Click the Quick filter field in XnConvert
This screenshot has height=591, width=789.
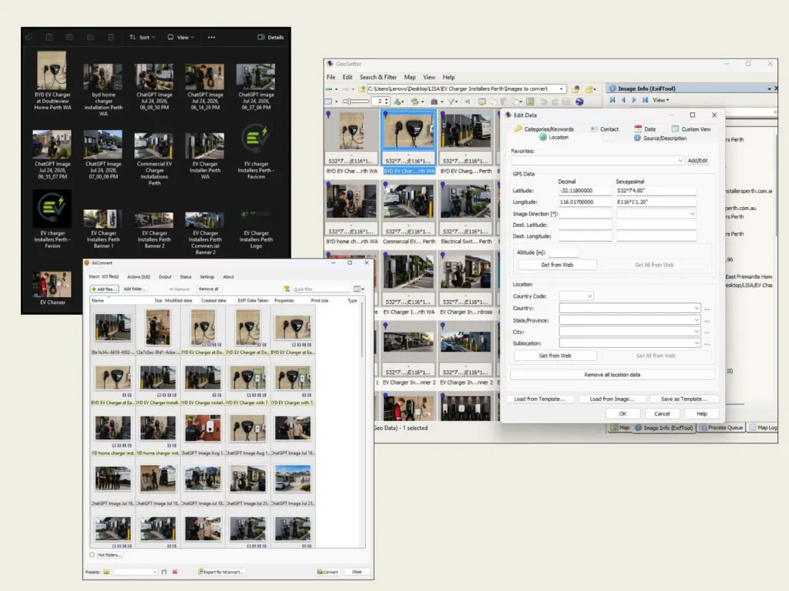pyautogui.click(x=321, y=289)
